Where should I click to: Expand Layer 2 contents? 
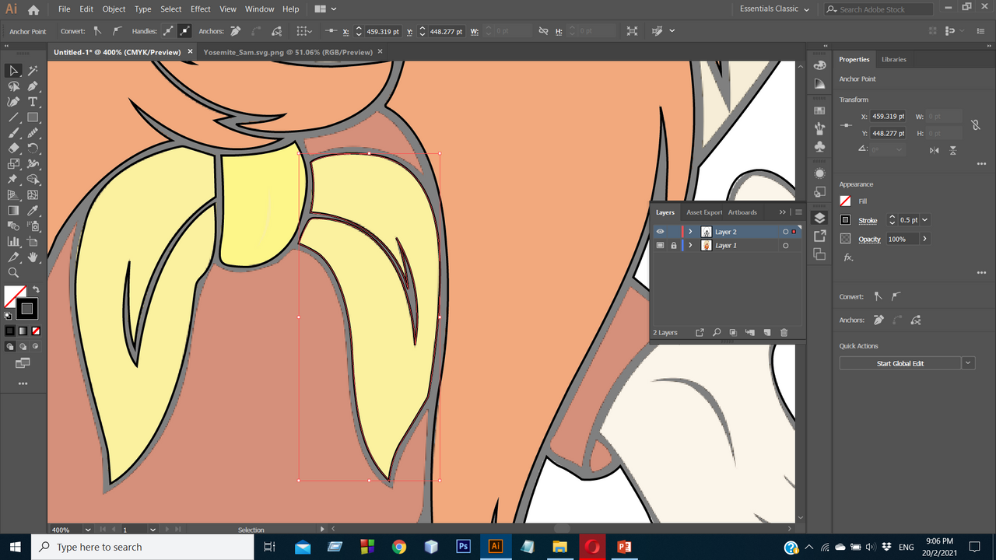tap(690, 232)
